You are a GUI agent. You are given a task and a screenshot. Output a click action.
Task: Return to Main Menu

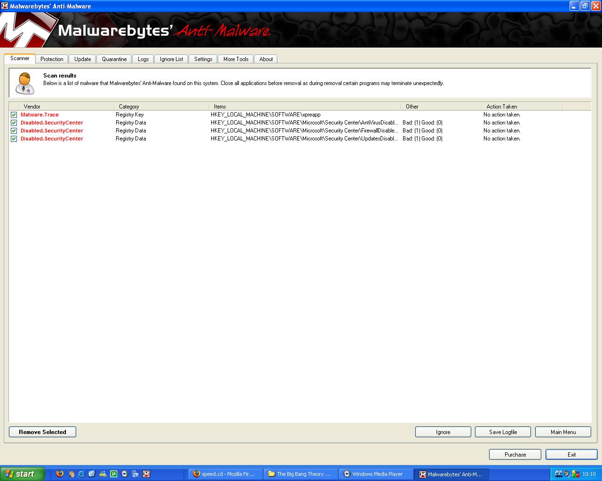click(x=563, y=432)
